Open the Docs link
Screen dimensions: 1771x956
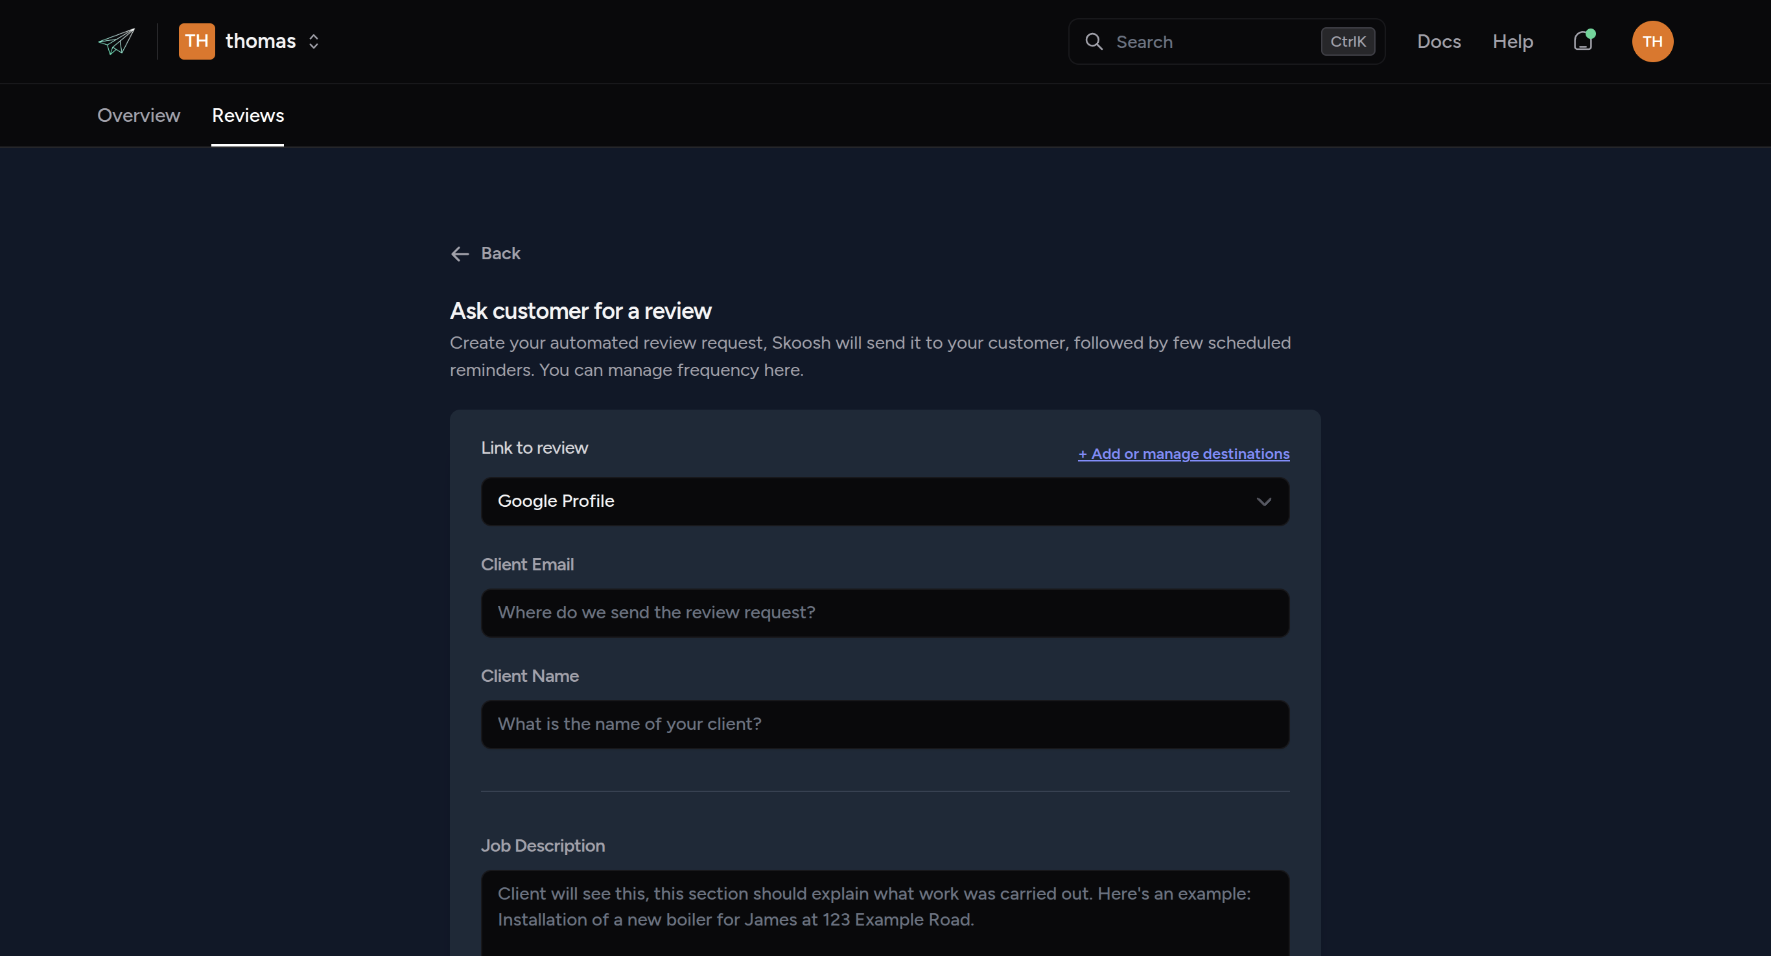pos(1439,41)
